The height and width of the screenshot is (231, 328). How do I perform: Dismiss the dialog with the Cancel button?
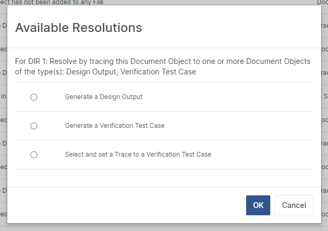point(294,205)
